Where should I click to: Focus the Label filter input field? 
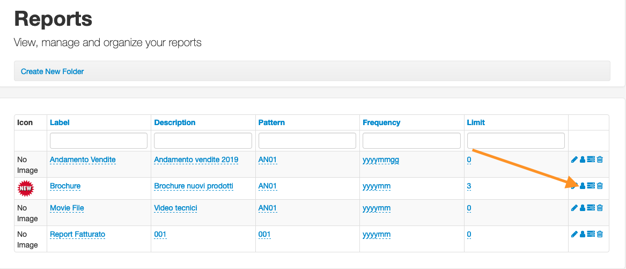point(99,141)
